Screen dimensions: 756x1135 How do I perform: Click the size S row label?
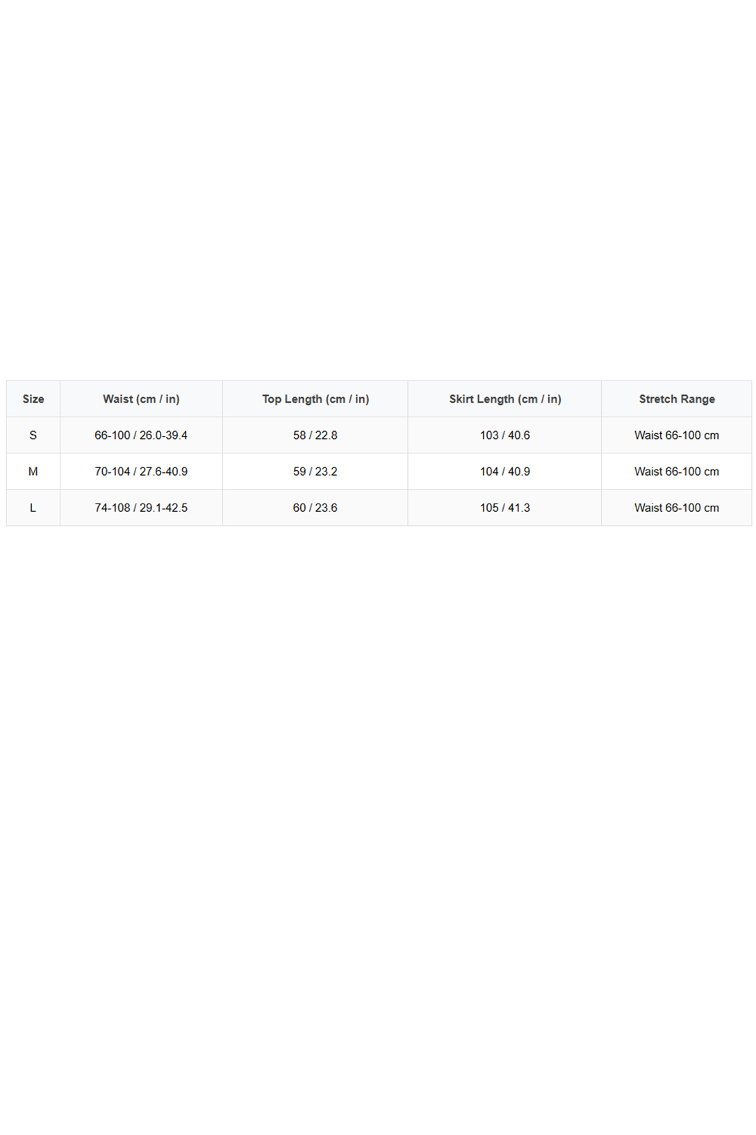point(33,435)
